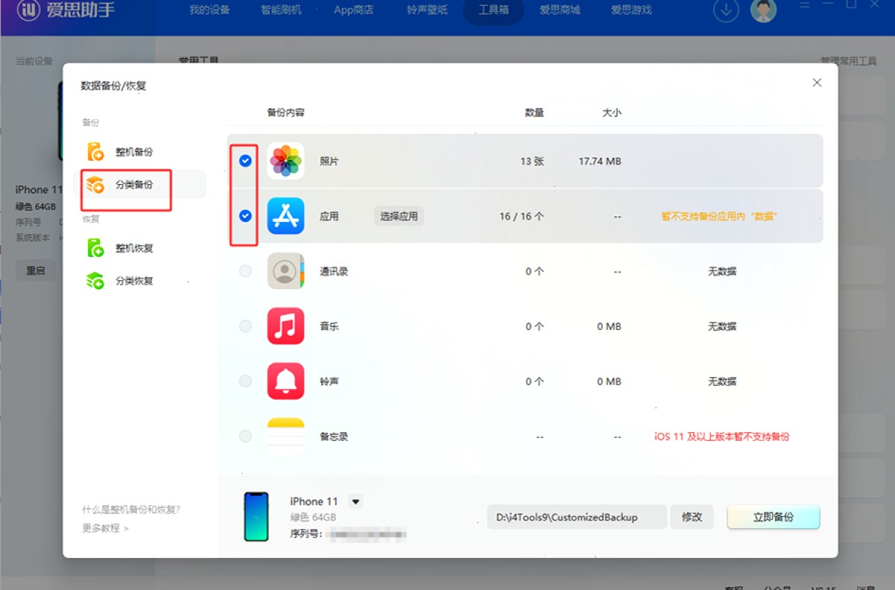Open the 铃声壁纸 tab
895x590 pixels.
(427, 10)
